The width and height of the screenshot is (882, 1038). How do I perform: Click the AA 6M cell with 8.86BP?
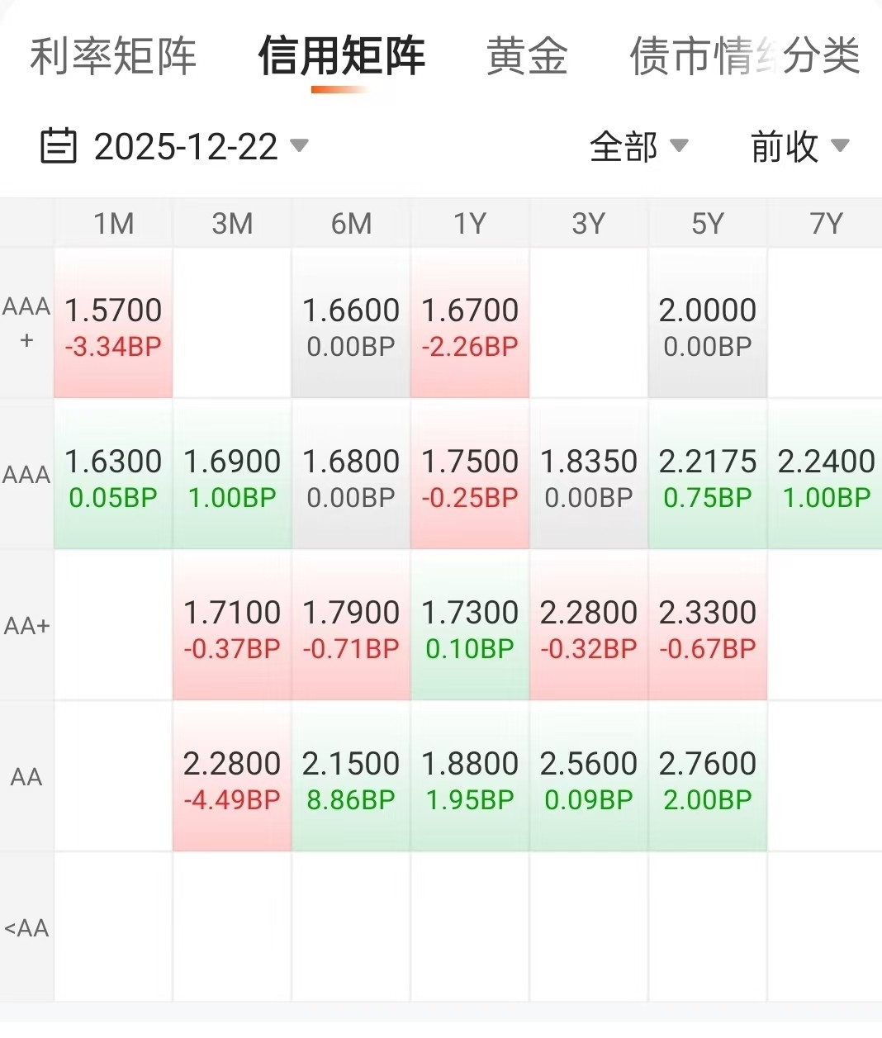tap(351, 778)
